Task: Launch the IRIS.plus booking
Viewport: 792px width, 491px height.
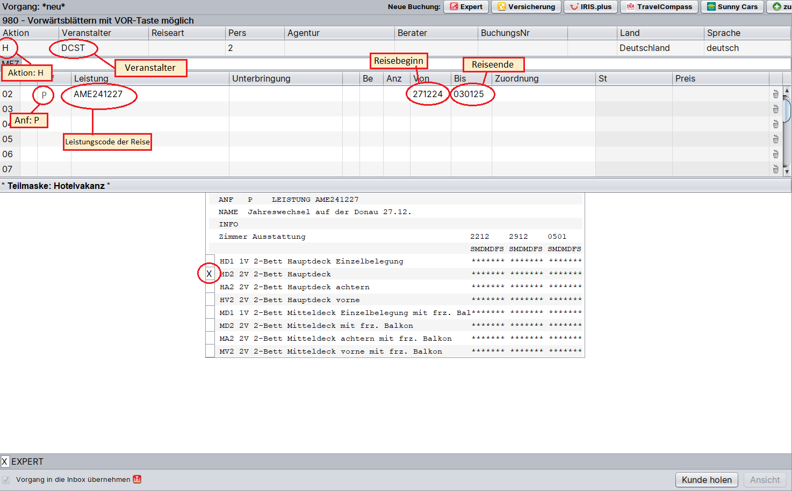Action: [591, 7]
